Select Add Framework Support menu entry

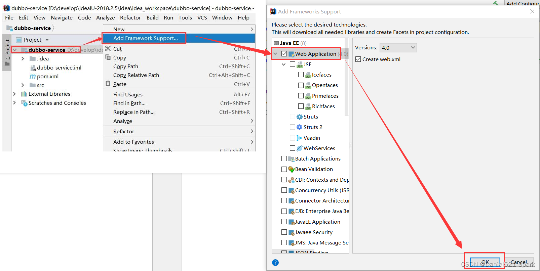tap(179, 38)
